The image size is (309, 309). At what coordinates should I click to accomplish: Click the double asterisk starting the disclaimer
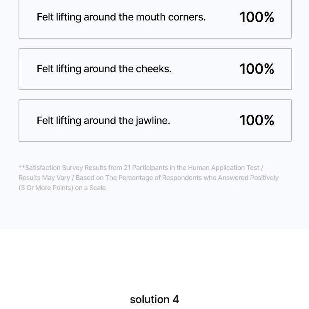(22, 168)
